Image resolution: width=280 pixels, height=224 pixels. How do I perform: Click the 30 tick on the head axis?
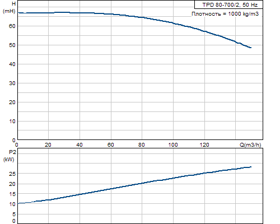(12, 83)
